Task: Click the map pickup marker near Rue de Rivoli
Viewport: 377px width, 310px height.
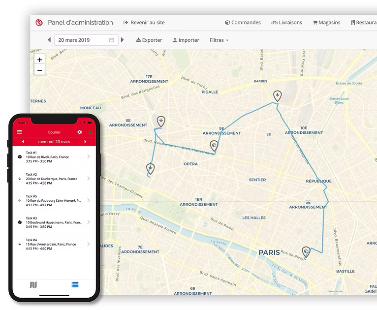Action: (x=306, y=252)
